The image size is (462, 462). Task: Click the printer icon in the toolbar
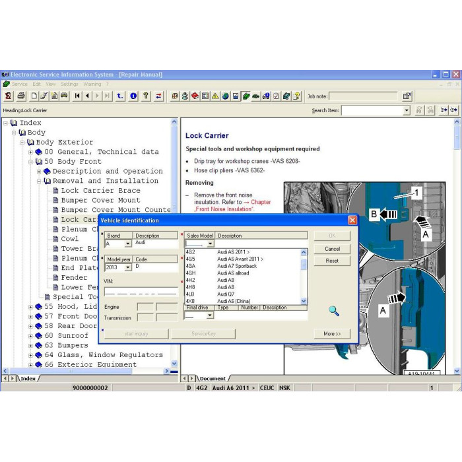pyautogui.click(x=21, y=96)
